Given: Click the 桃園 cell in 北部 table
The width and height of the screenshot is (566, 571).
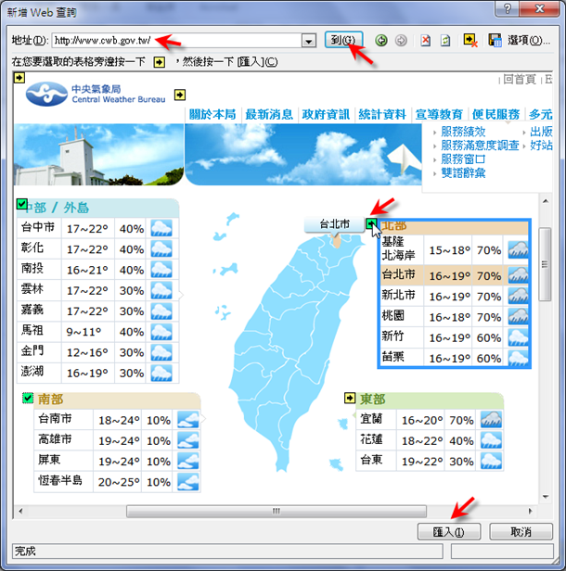Looking at the screenshot, I should [x=402, y=316].
